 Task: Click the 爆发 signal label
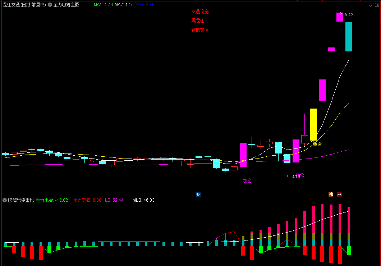click(x=318, y=144)
